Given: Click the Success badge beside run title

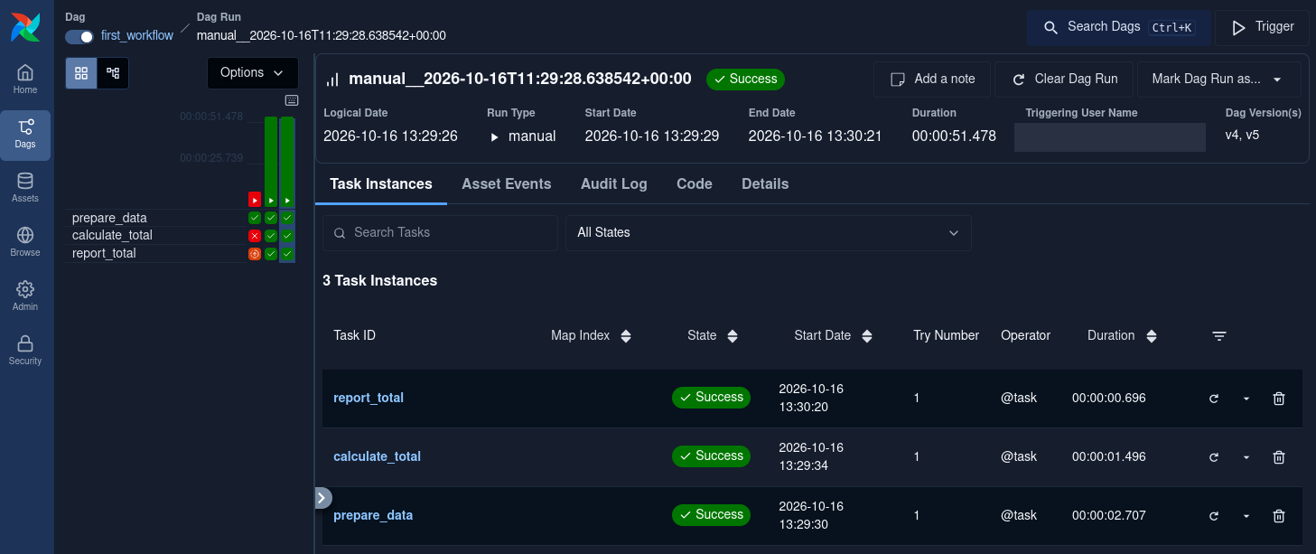Looking at the screenshot, I should (745, 80).
